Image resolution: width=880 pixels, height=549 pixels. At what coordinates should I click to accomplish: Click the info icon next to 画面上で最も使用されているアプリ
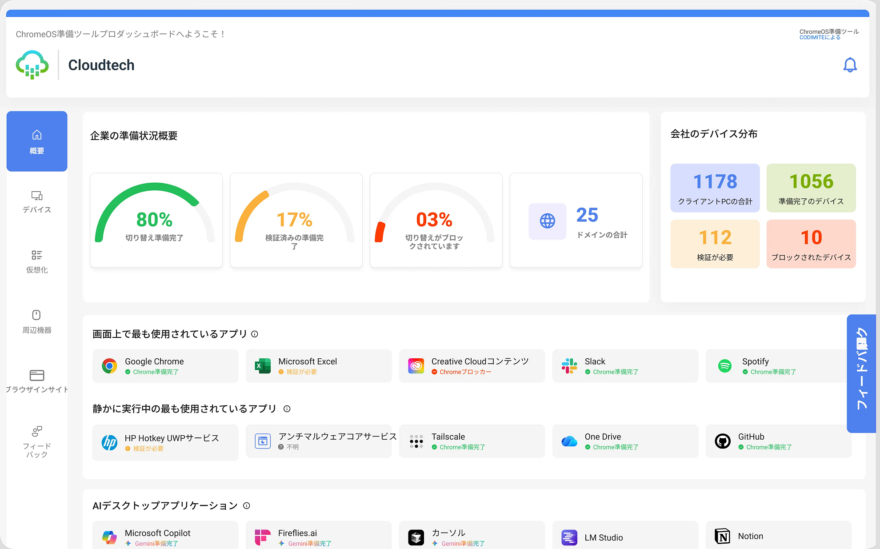point(254,334)
